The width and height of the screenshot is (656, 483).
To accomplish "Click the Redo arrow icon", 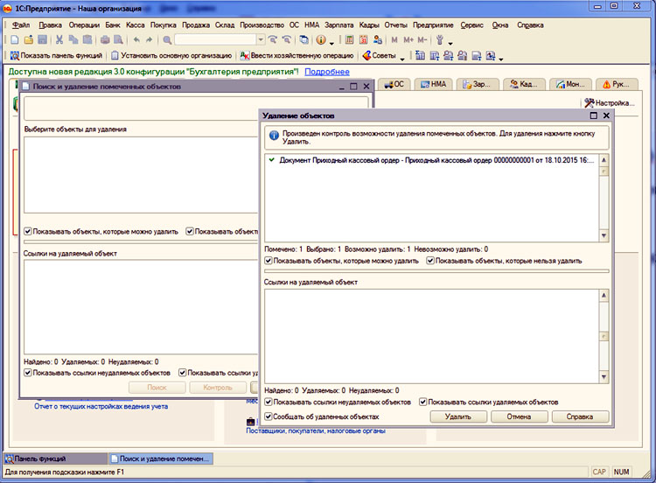I will click(x=150, y=39).
